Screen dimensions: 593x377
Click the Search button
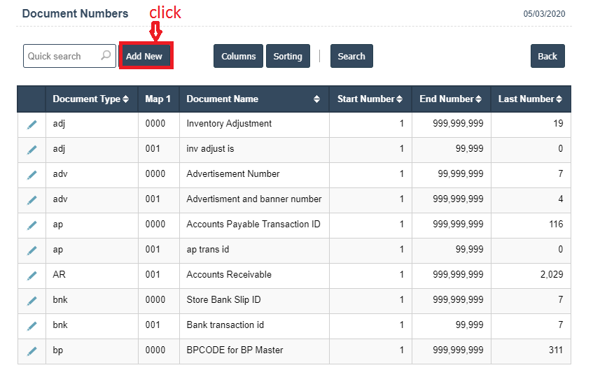[x=351, y=57]
